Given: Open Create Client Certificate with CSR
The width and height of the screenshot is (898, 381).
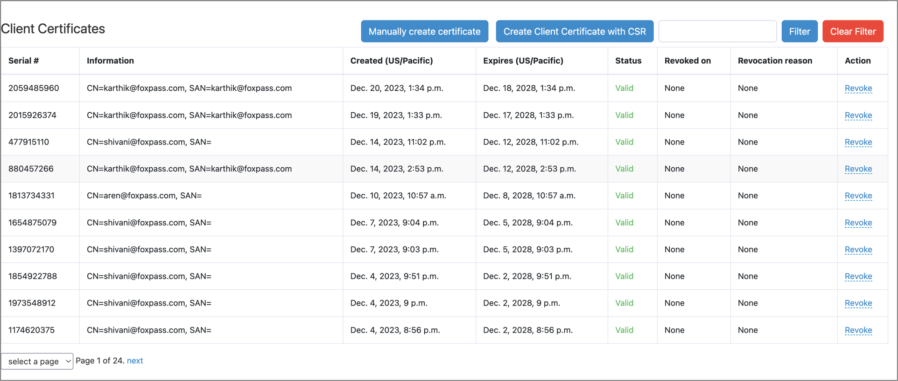Looking at the screenshot, I should [574, 31].
